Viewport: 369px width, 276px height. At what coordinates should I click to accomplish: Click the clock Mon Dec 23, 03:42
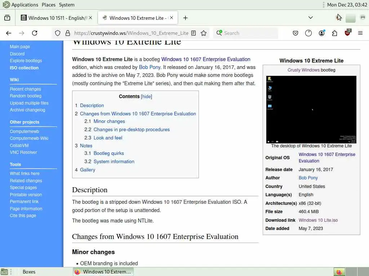click(347, 5)
